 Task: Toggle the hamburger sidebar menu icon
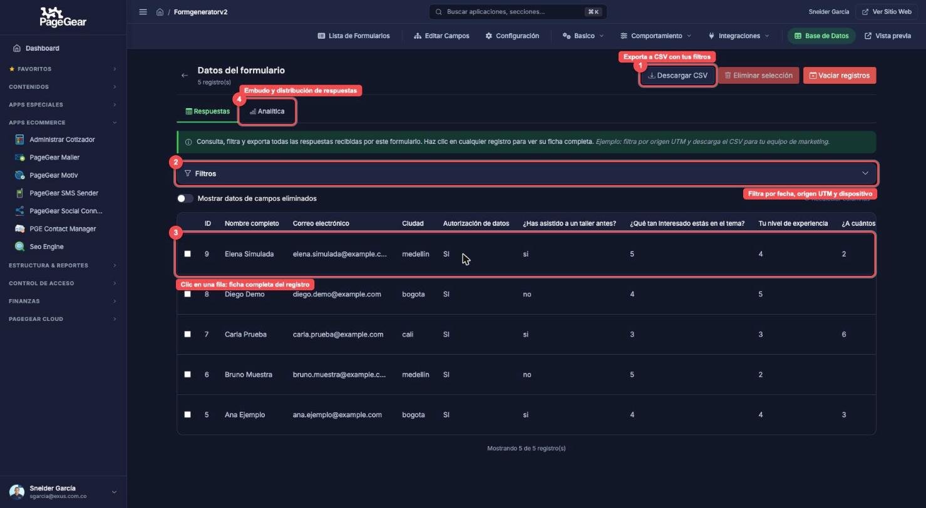(x=143, y=12)
